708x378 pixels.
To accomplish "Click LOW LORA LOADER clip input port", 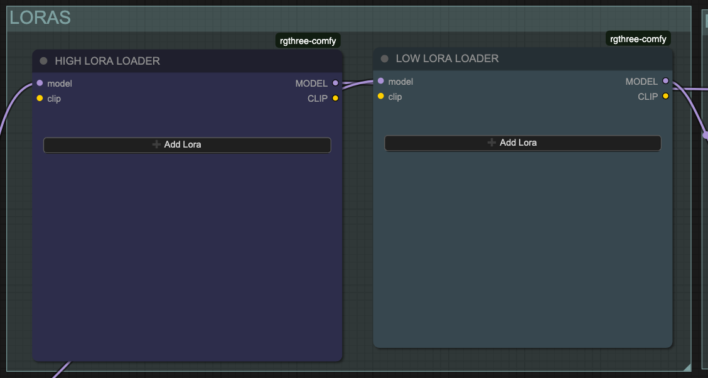I will [380, 96].
